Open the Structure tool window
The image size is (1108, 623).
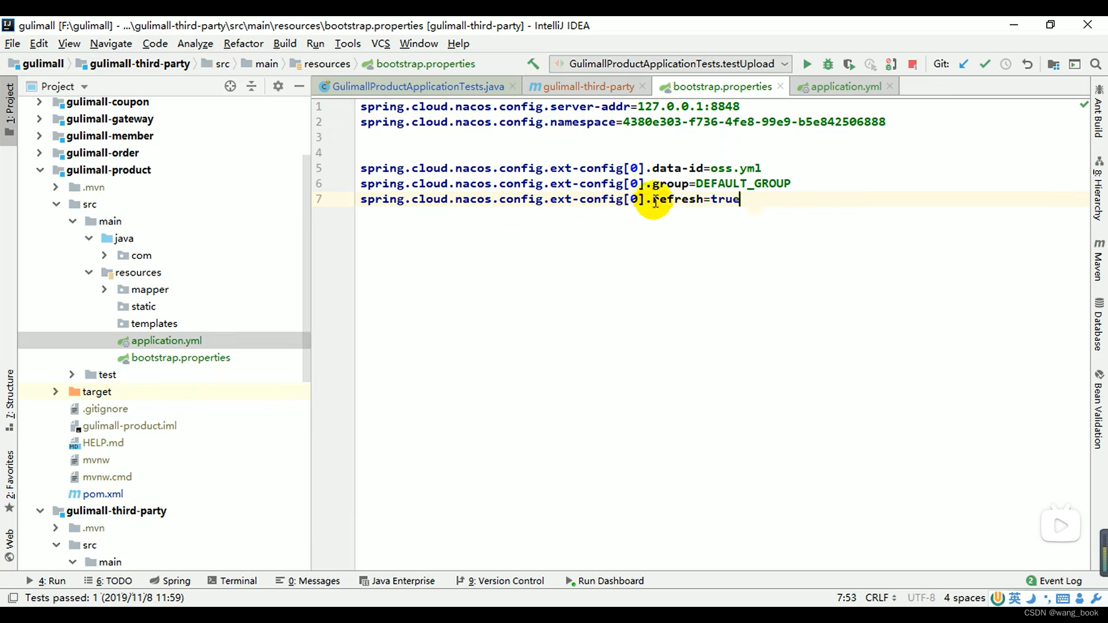pyautogui.click(x=9, y=400)
